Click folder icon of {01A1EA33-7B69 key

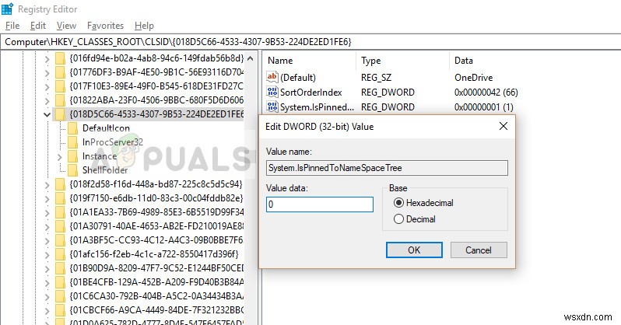[60, 212]
